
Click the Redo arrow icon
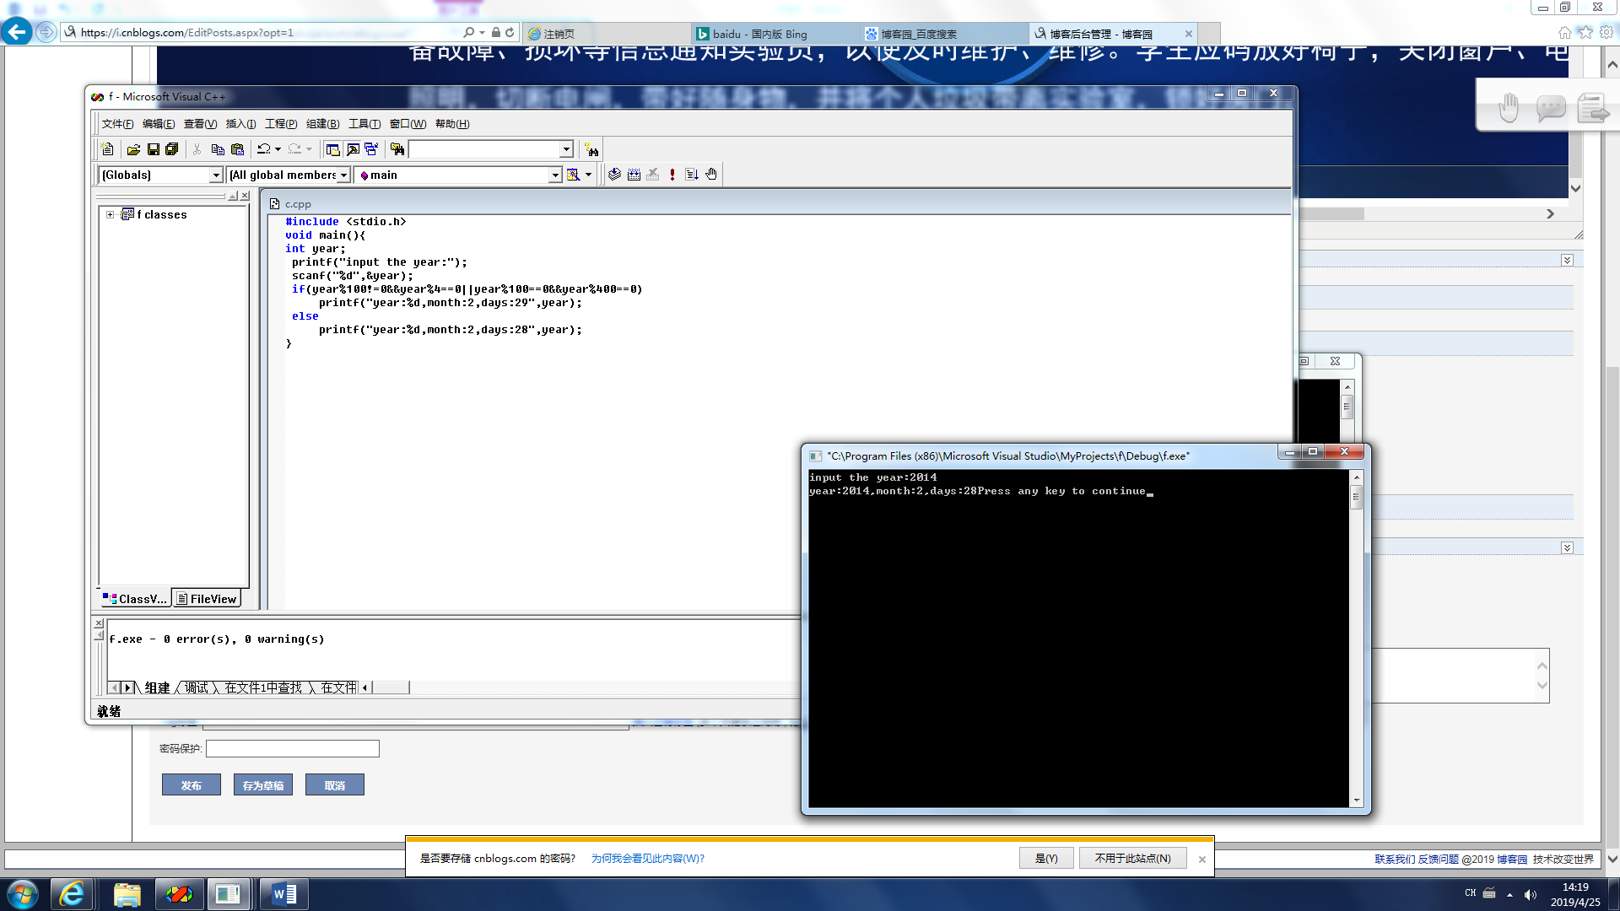pyautogui.click(x=294, y=149)
